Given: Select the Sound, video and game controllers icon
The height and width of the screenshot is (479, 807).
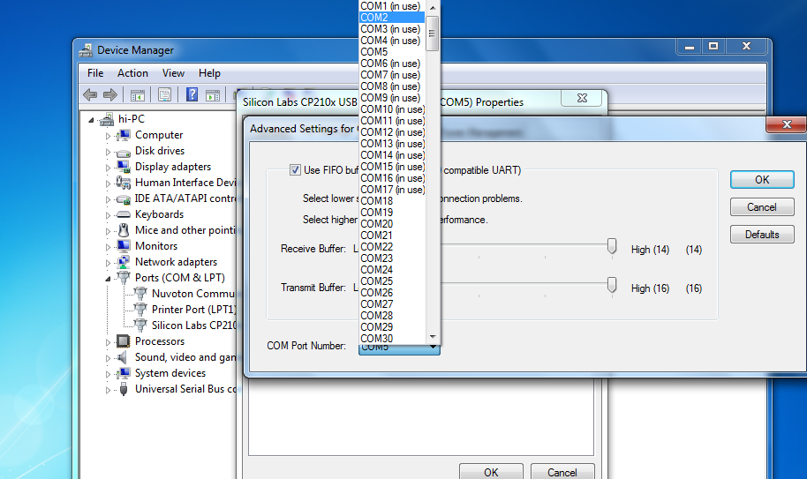Looking at the screenshot, I should coord(124,357).
